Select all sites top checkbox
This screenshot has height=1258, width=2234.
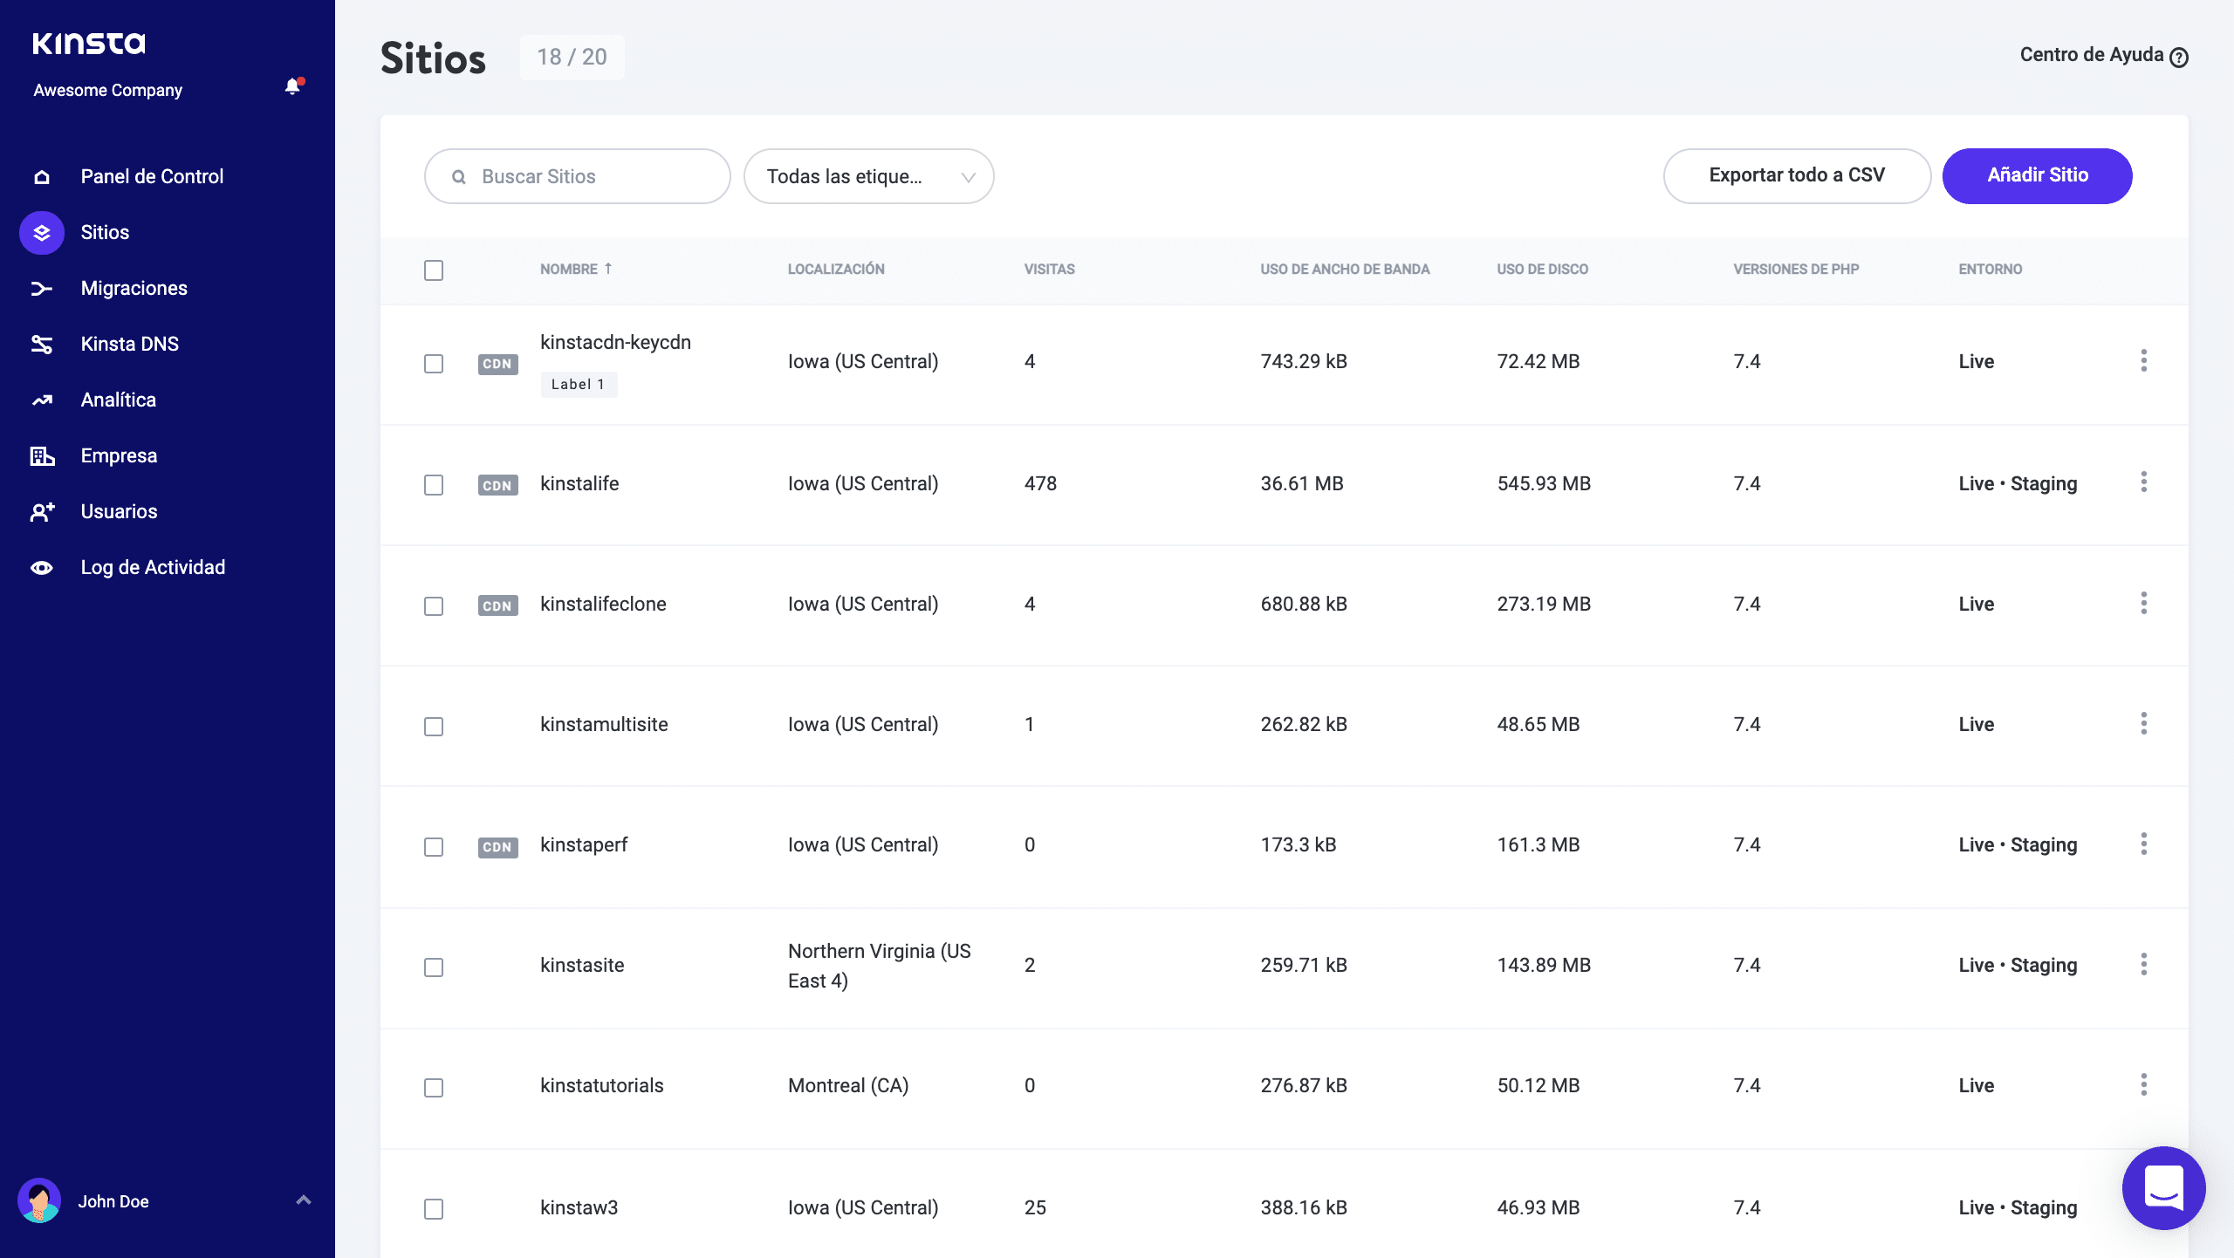[x=435, y=270]
